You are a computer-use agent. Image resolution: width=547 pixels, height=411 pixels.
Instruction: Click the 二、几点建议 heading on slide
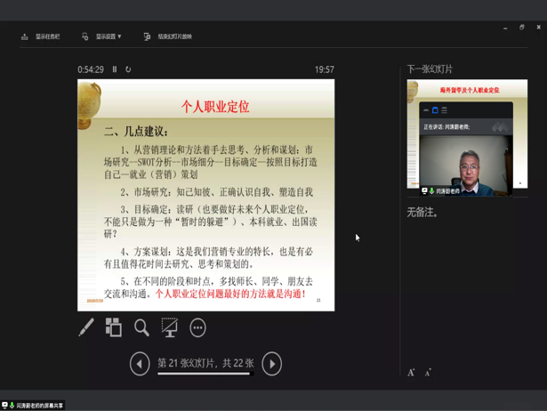click(x=136, y=132)
